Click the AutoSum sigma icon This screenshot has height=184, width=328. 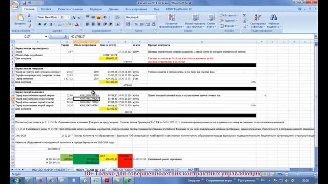pos(244,15)
